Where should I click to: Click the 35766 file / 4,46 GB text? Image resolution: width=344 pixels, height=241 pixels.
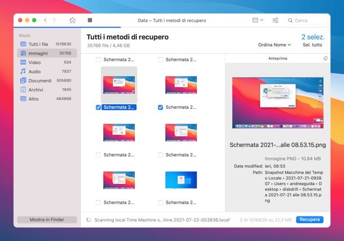click(108, 46)
